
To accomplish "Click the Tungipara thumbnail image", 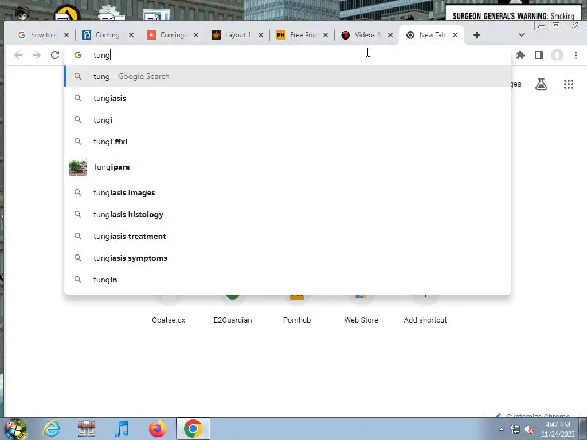I will (x=78, y=167).
